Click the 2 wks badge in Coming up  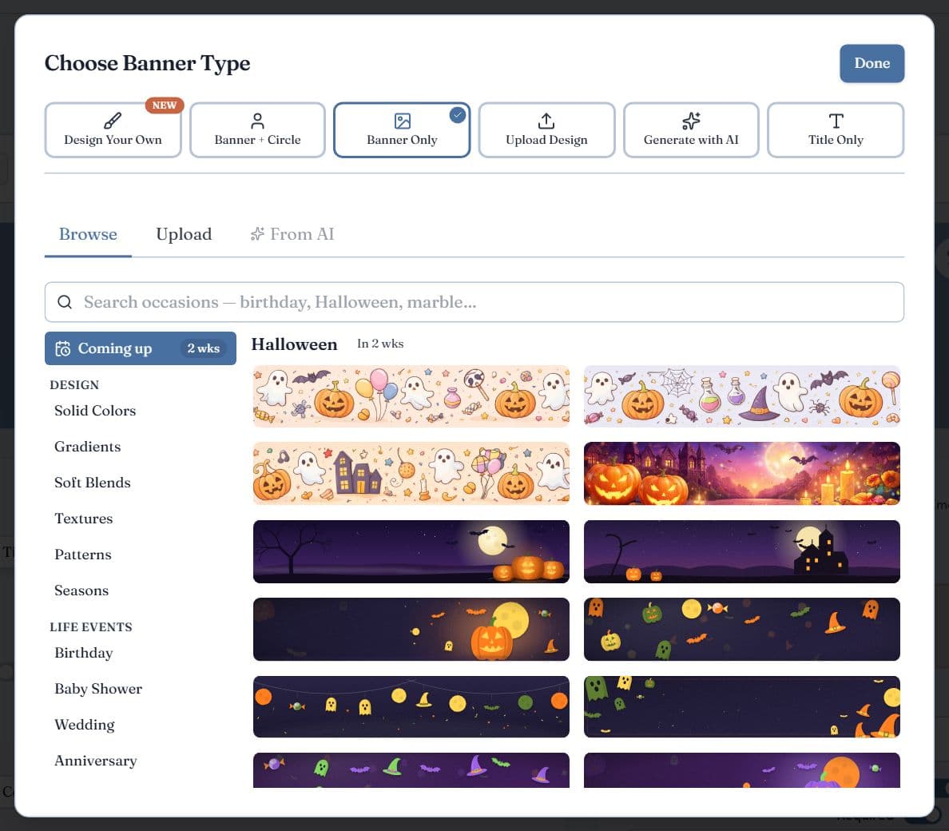coord(204,348)
